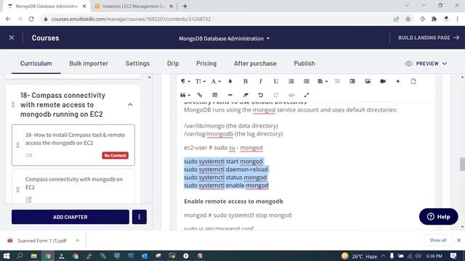The image size is (465, 261).
Task: Expand downloads bar file options chevron
Action: coord(78,241)
